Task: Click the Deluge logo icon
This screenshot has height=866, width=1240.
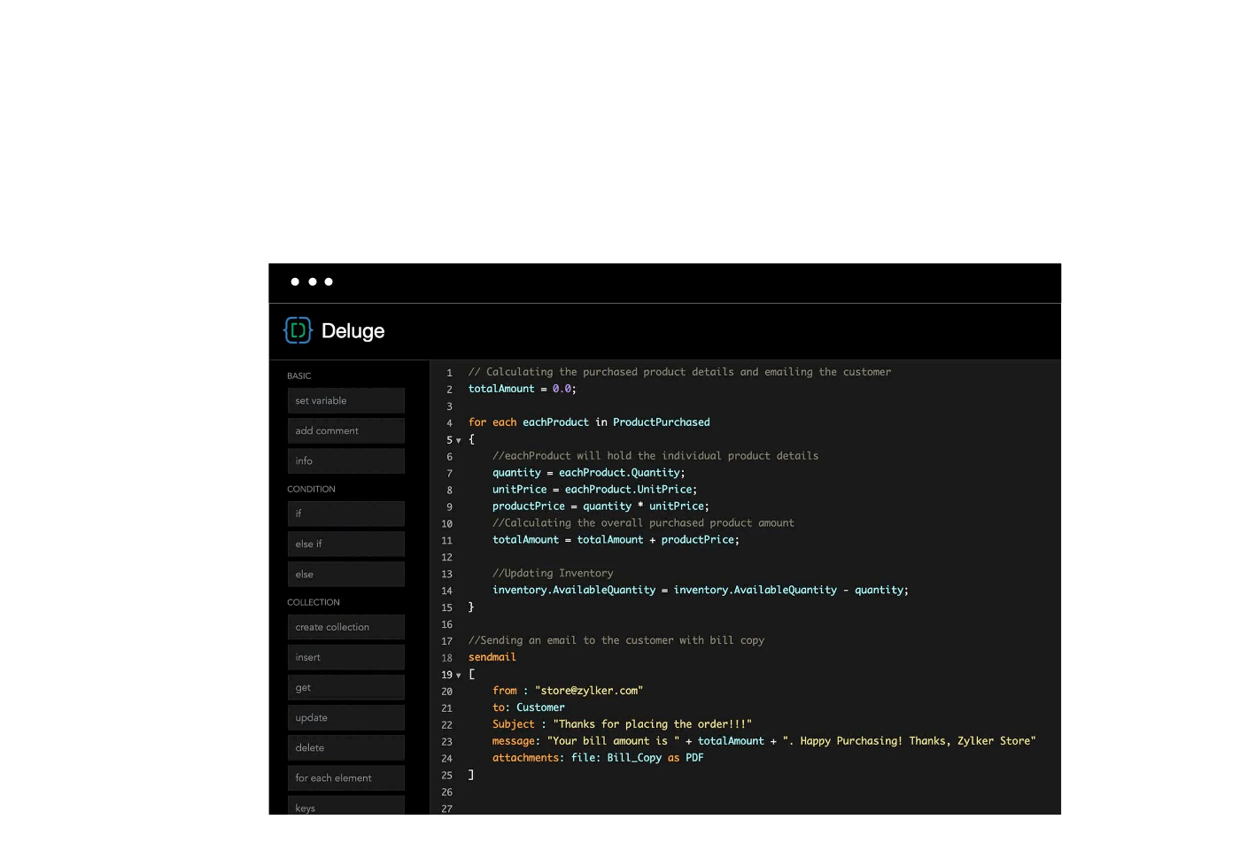Action: click(x=298, y=330)
